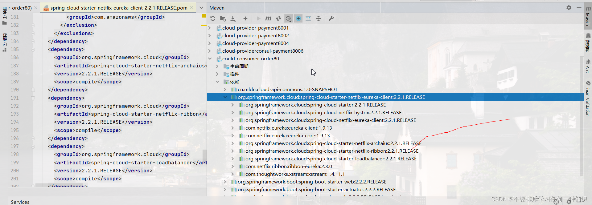Close the r-order80 editor tab
This screenshot has width=592, height=205.
coord(36,8)
